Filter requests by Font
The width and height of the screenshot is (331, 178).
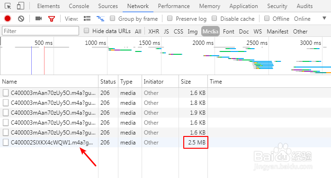(229, 32)
